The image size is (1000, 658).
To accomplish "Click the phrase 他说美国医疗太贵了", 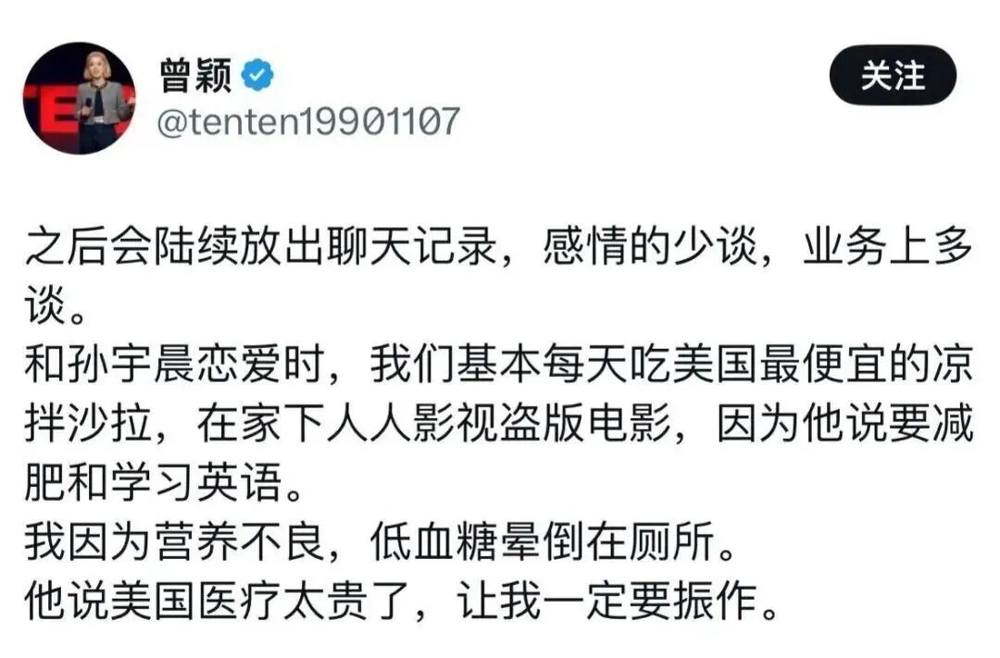I will coord(218,601).
